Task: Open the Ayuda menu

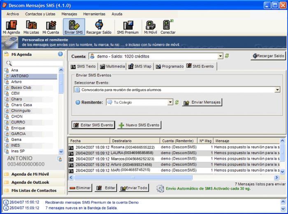Action: (x=117, y=14)
